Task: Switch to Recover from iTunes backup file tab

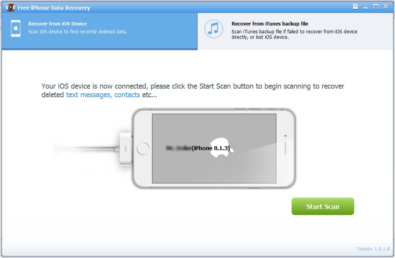Action: pos(296,31)
